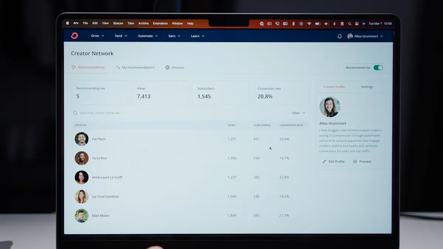This screenshot has width=443, height=249.
Task: Open the notifications bell
Action: pos(340,36)
